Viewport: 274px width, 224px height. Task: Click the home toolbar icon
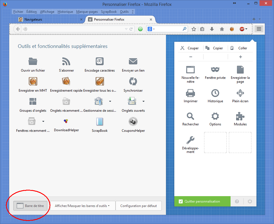tap(222, 29)
